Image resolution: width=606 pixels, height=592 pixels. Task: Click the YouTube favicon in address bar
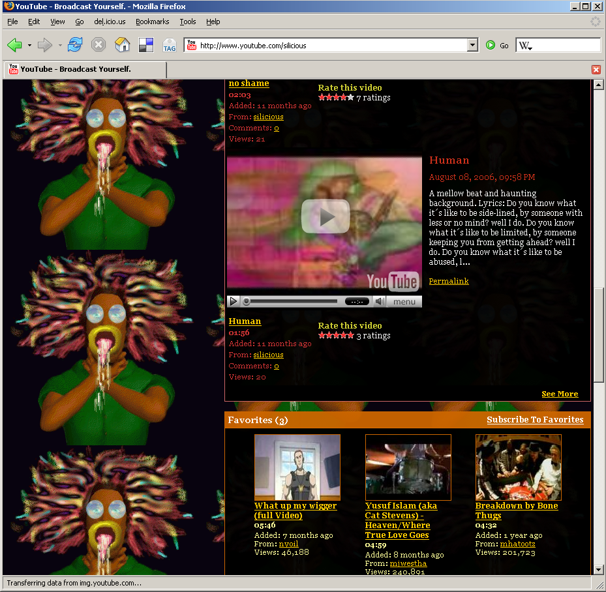tap(192, 45)
